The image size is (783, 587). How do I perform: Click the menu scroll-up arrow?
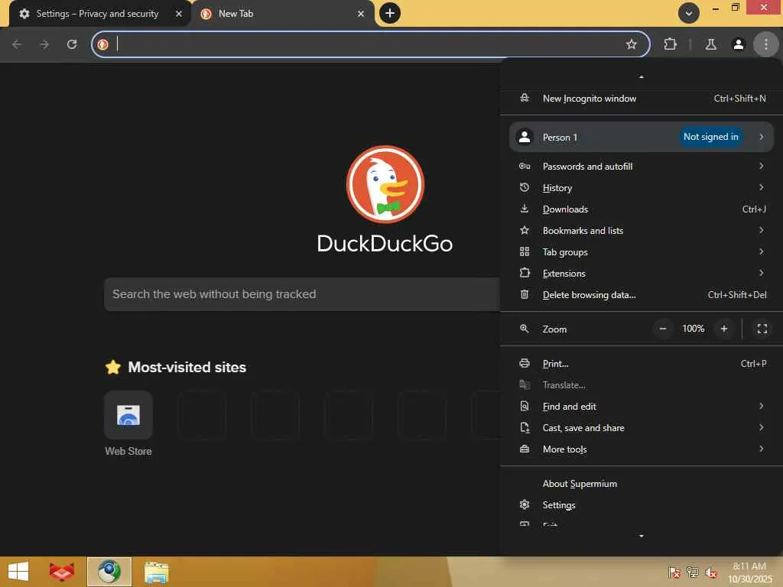click(642, 77)
